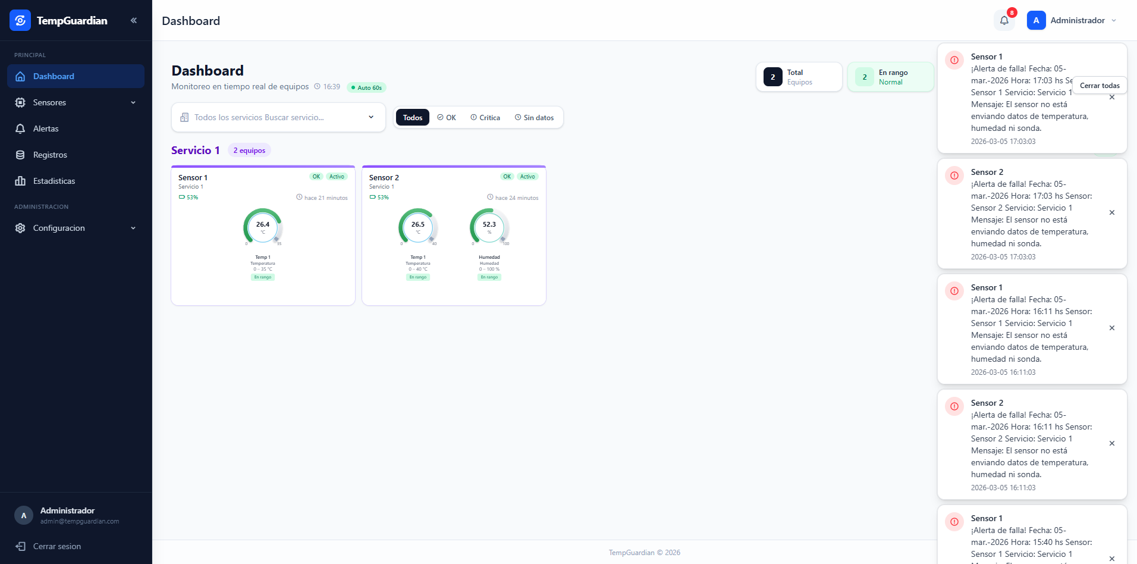Click the TempGuardian logo icon

(x=20, y=20)
